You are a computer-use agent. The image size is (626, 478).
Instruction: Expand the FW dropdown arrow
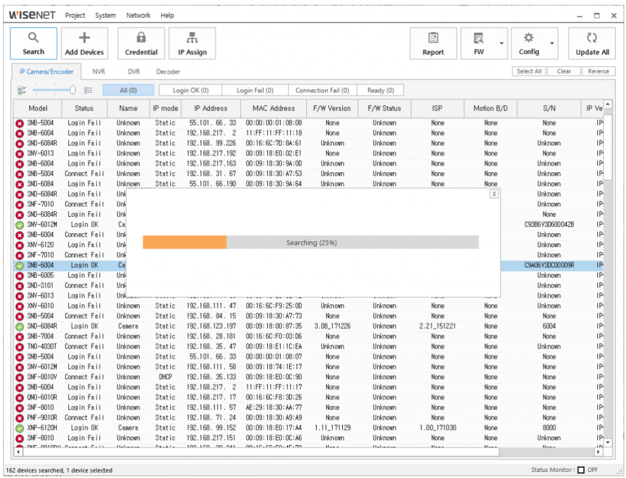[502, 43]
